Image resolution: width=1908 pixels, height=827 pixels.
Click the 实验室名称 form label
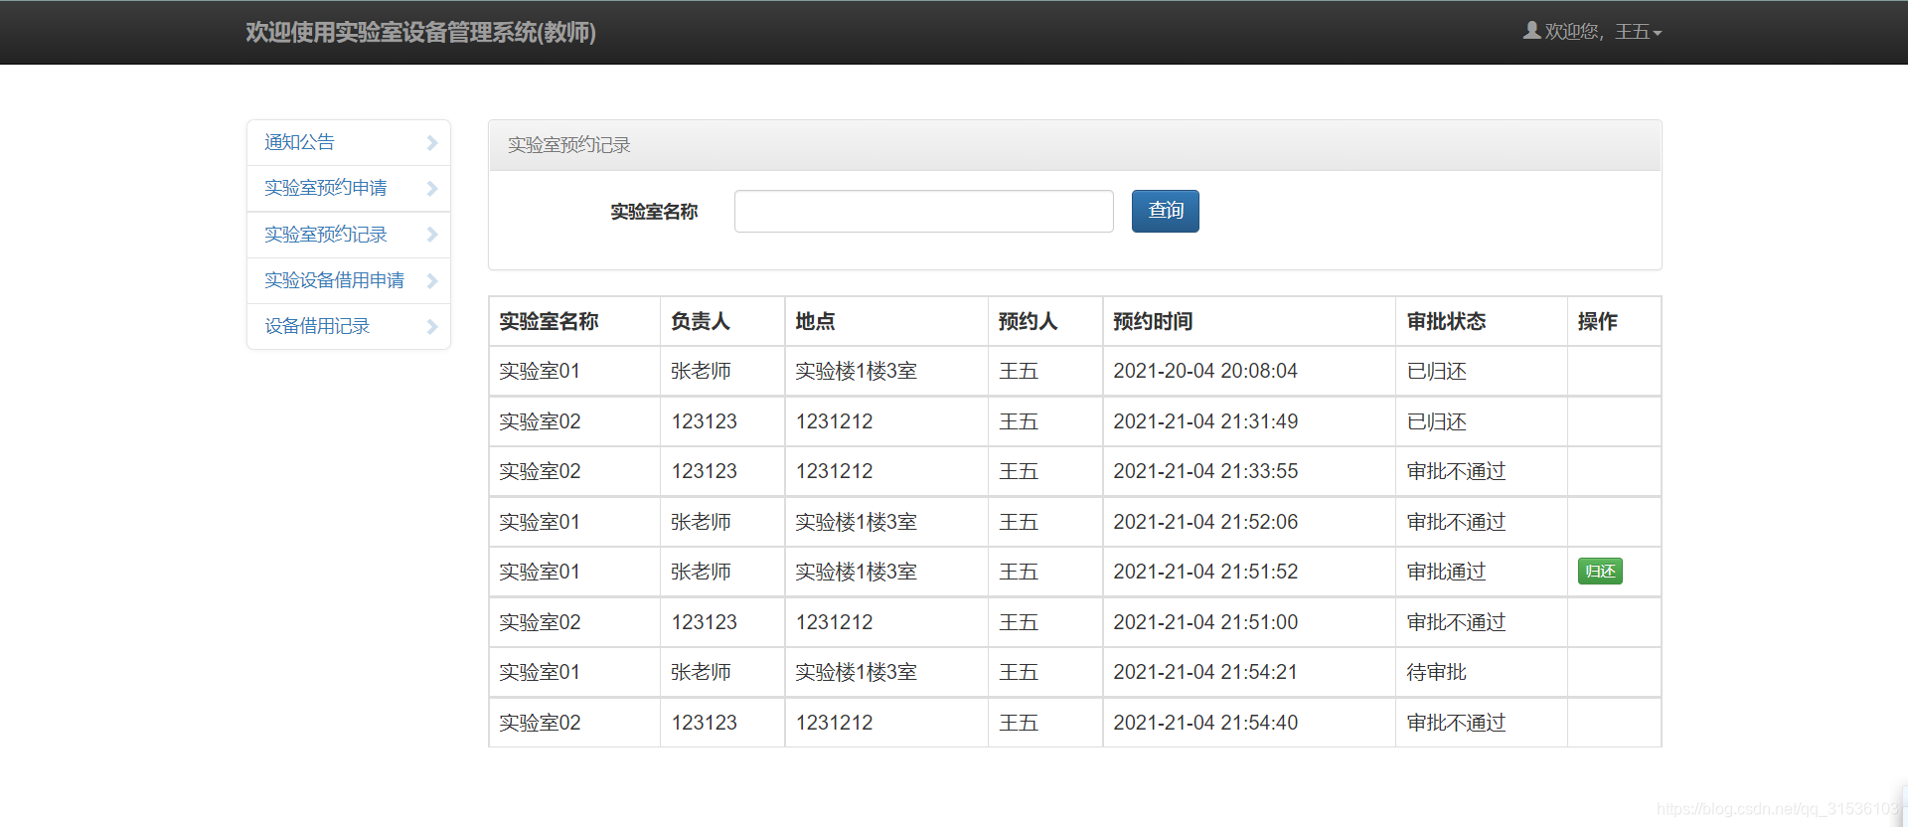pos(654,212)
